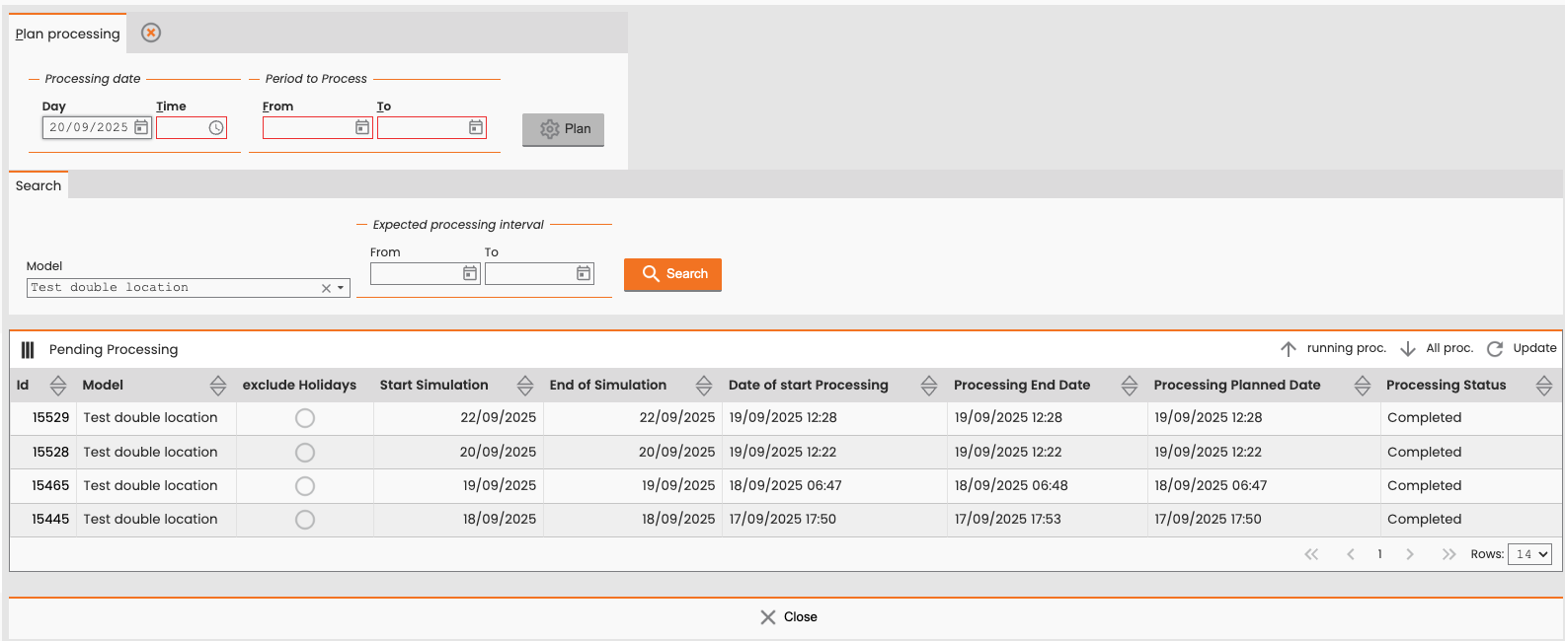Viewport: 1565px width, 641px height.
Task: Open calendar for Processing date Day
Action: pos(141,127)
